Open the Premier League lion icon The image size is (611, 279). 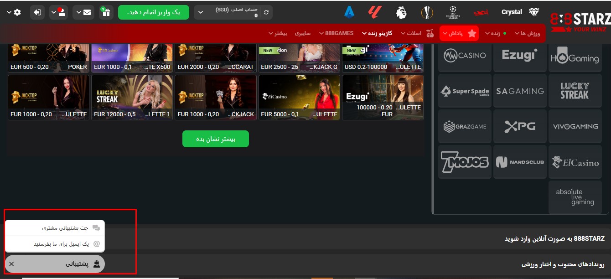(401, 12)
